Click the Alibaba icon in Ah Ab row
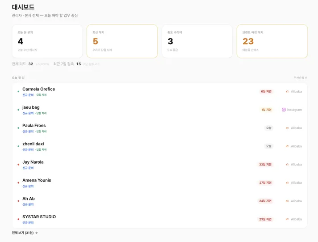 (x=287, y=201)
